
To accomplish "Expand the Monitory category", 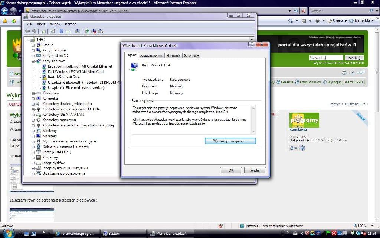I will tap(33, 136).
